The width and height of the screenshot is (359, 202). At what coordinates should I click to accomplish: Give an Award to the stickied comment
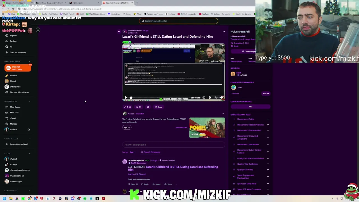[x=157, y=184]
